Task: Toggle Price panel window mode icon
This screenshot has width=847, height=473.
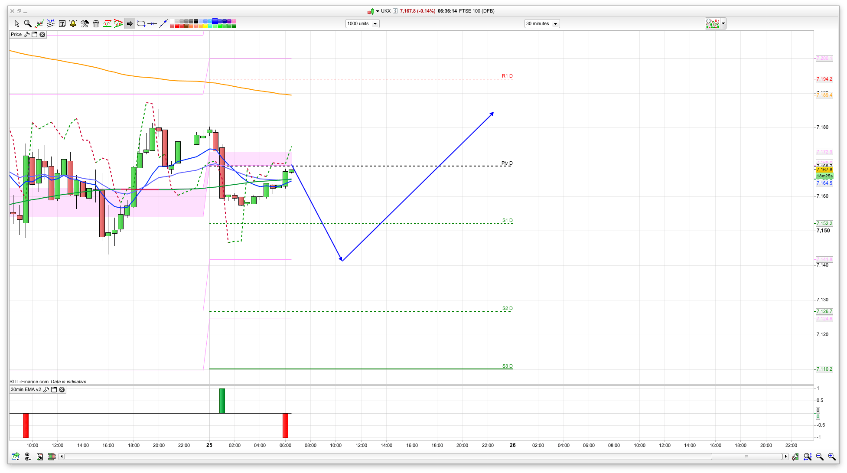Action: [x=35, y=35]
